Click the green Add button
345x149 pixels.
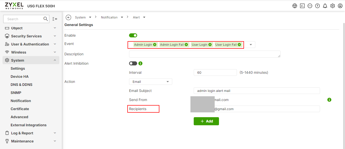tap(206, 121)
